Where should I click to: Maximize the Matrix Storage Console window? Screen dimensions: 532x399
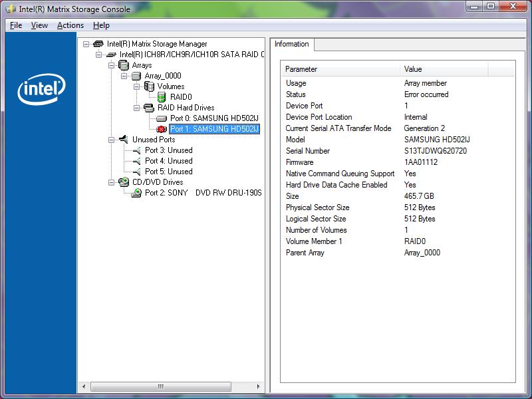(491, 7)
